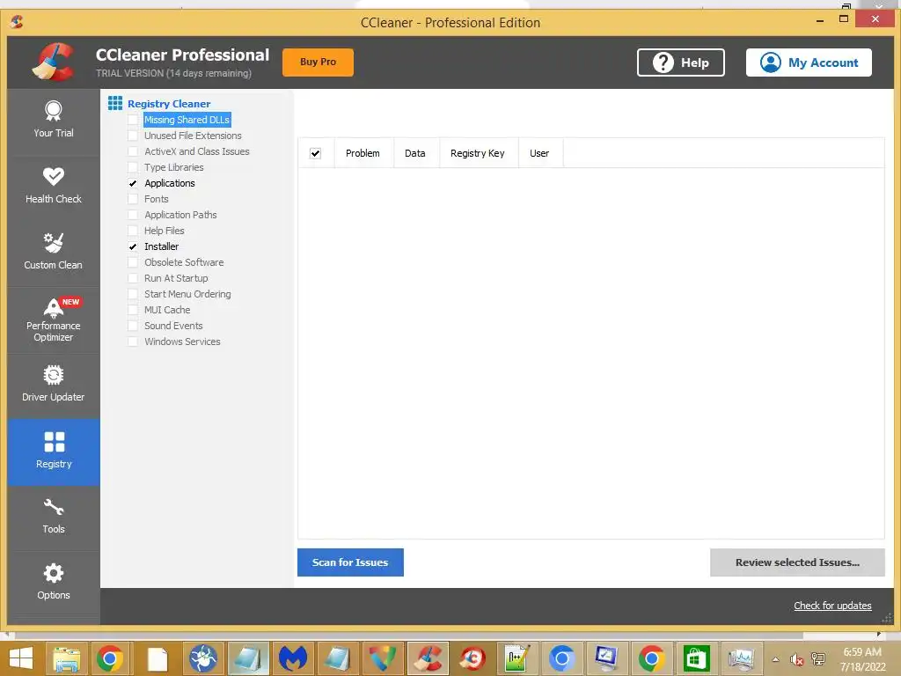Enable Unused File Extensions checkbox

tap(133, 136)
